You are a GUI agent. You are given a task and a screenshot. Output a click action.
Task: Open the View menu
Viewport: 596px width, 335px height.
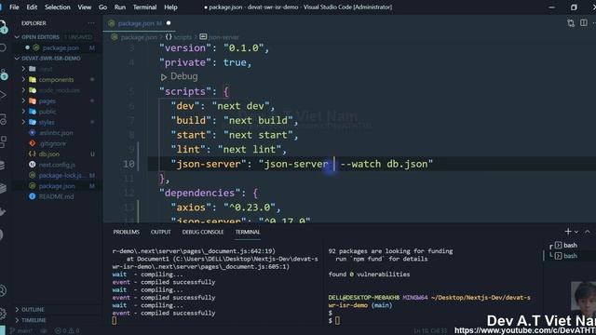coord(85,7)
